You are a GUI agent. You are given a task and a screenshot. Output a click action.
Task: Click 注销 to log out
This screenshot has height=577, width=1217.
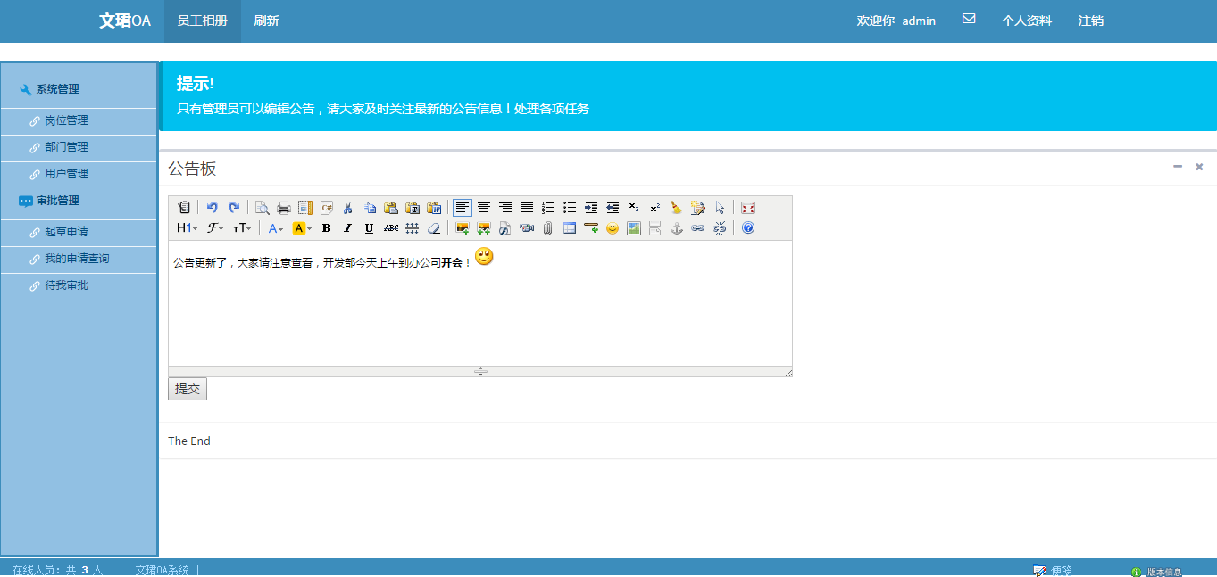tap(1091, 21)
